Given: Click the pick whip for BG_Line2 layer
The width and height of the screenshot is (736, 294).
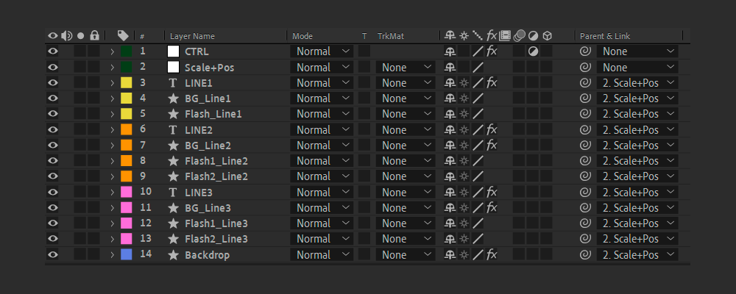Looking at the screenshot, I should (585, 146).
